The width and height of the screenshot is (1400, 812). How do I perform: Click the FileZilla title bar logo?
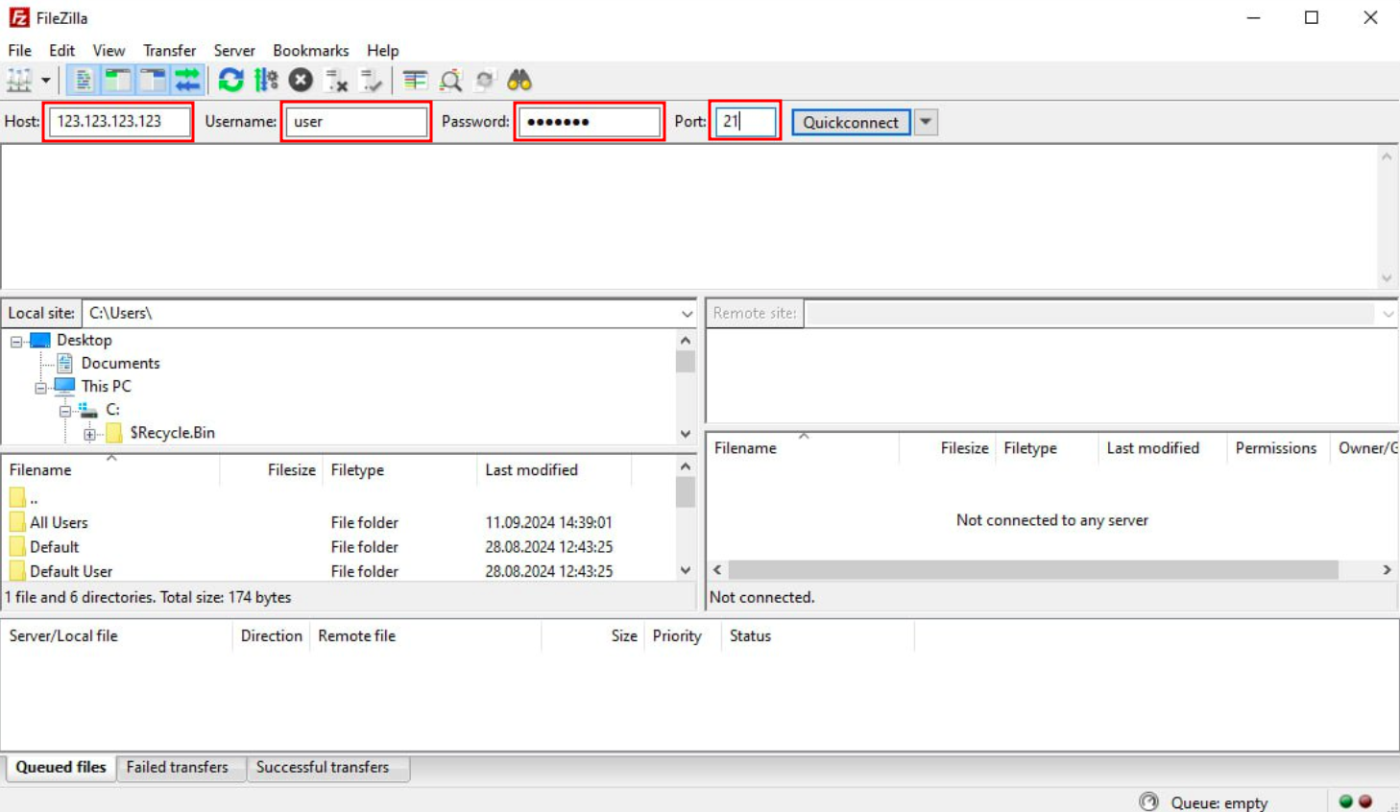tap(19, 17)
